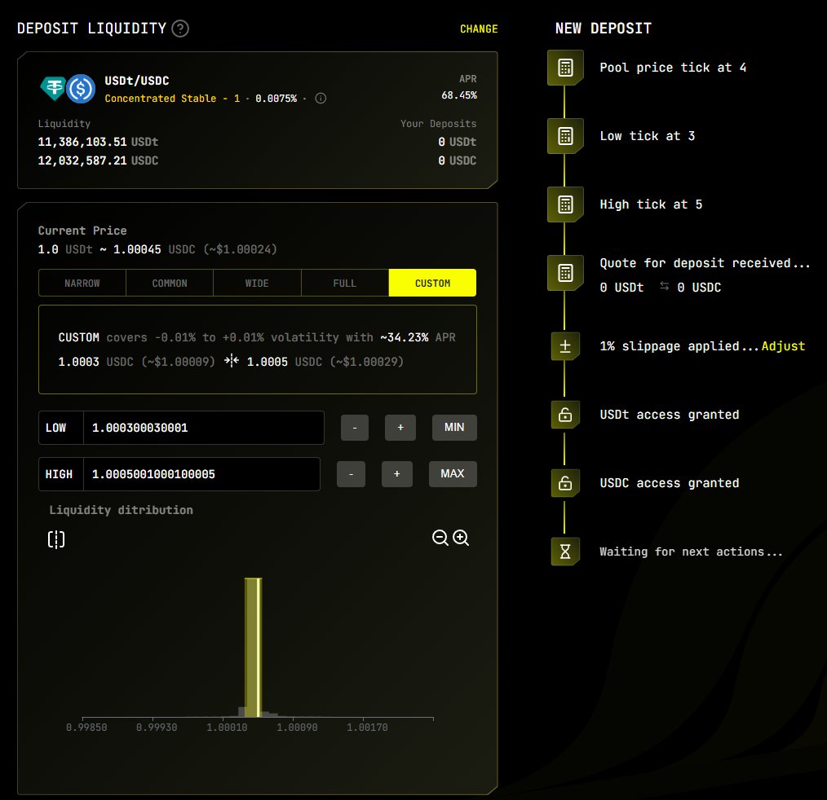Click the '1.00170' chart axis label

pos(367,727)
